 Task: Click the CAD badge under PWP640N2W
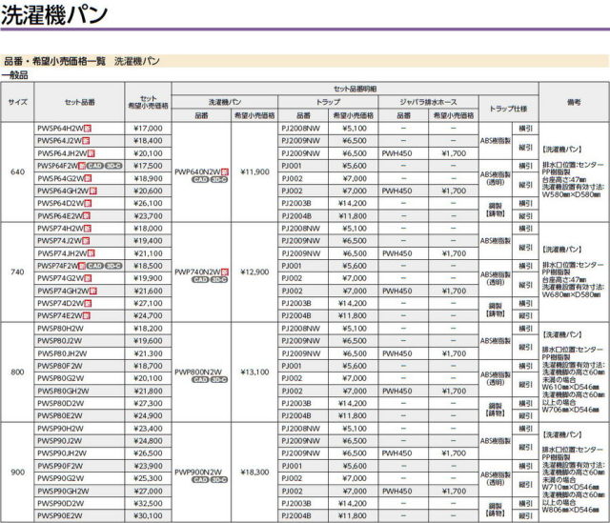click(x=200, y=180)
